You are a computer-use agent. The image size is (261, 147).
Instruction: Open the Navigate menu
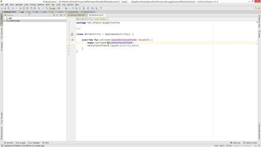click(x=19, y=4)
